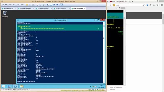Close the '1 von 1 hochgeladen' browser tab
Viewport: 164px width, 92px height.
[129, 2]
